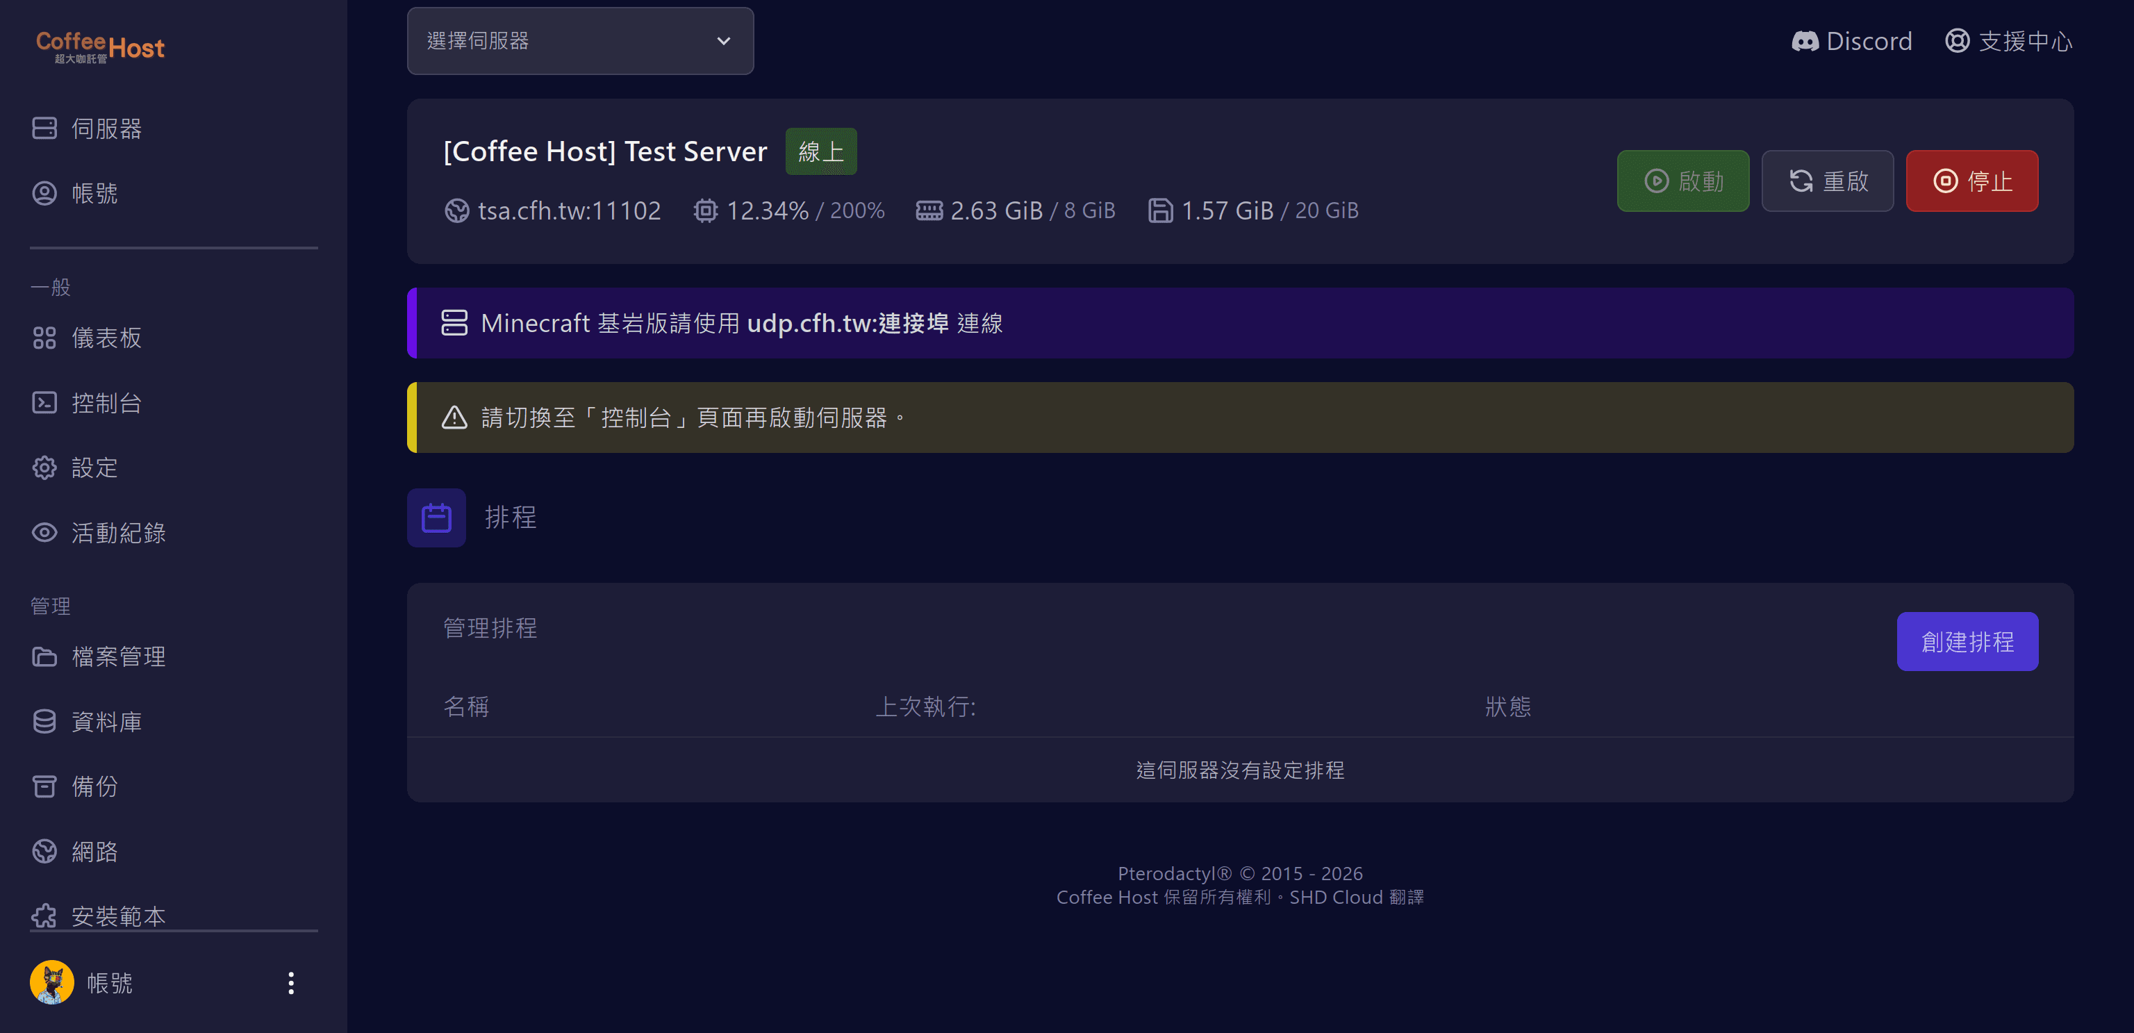Click the 啟動 start server button
The height and width of the screenshot is (1033, 2134).
pyautogui.click(x=1682, y=181)
